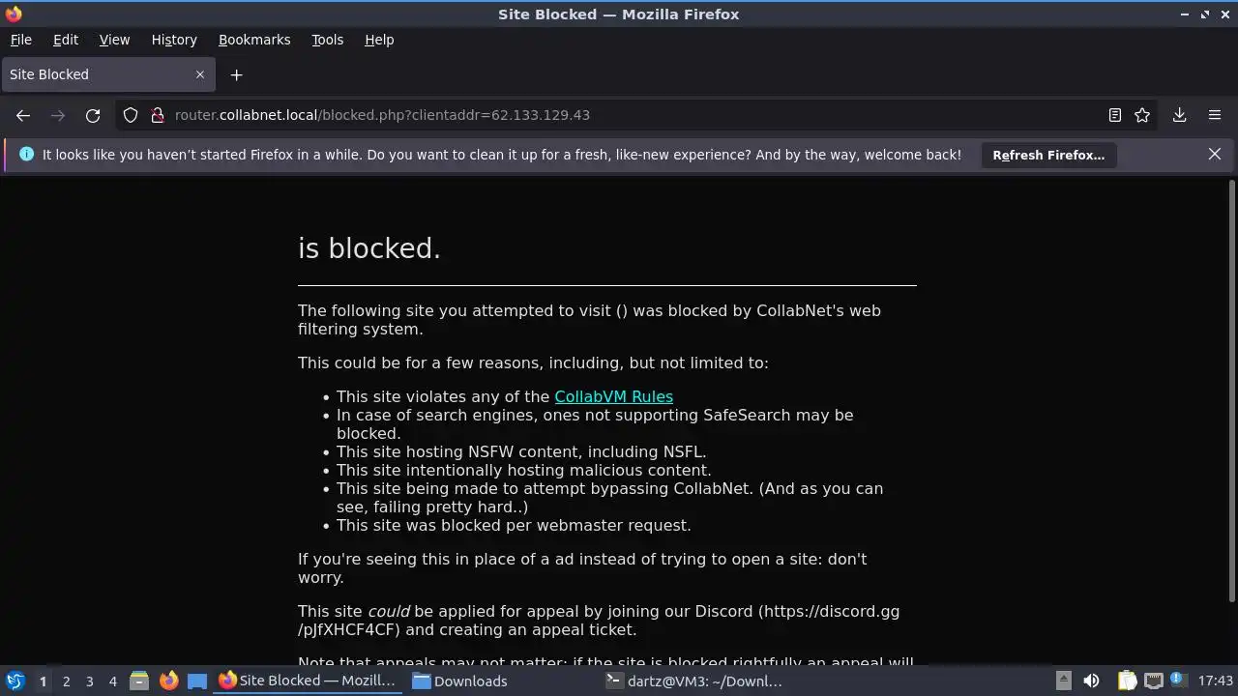
Task: Click the insecure connection padlock icon
Action: click(158, 115)
